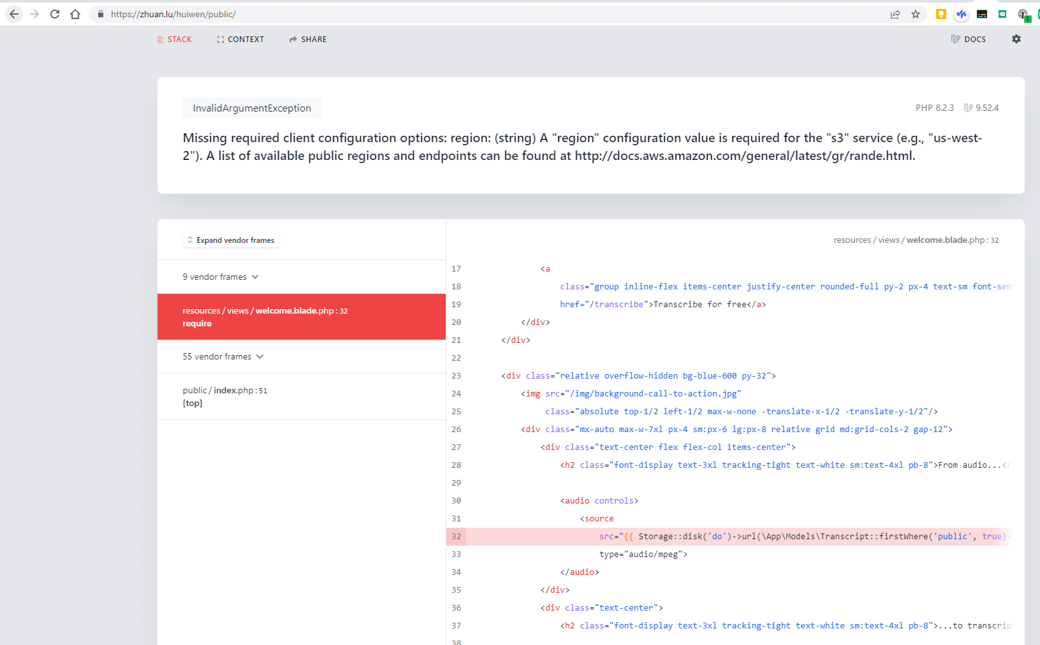Go back with the browser back arrow
This screenshot has height=645, width=1040.
coord(14,14)
